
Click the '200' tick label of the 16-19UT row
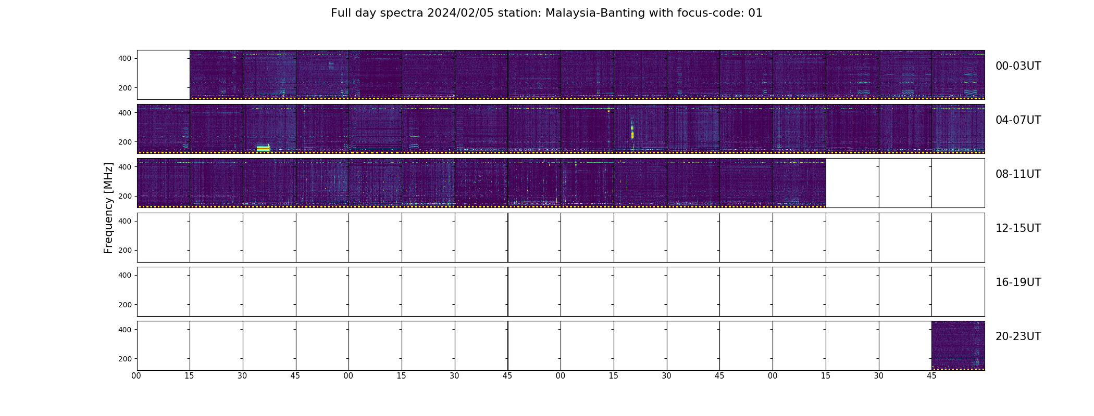tap(125, 305)
